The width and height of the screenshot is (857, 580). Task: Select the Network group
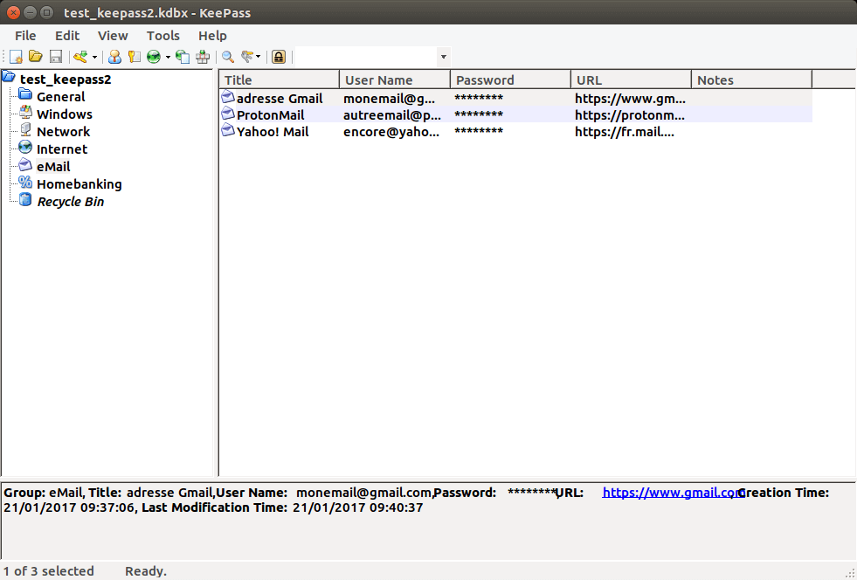pyautogui.click(x=64, y=132)
